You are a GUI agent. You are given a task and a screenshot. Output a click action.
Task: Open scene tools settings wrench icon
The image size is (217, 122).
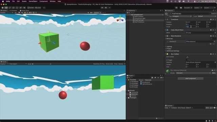(x=88, y=13)
